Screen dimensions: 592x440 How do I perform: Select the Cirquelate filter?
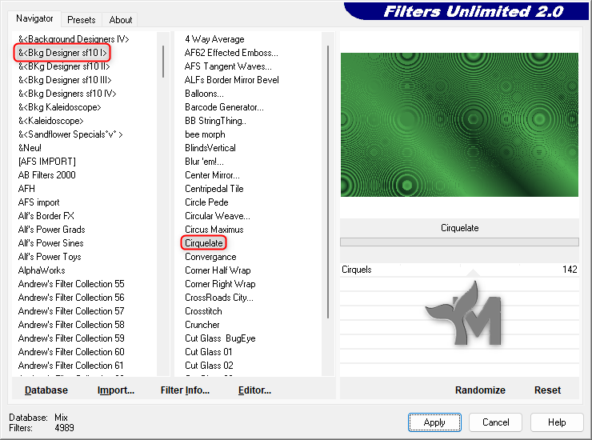pyautogui.click(x=203, y=242)
